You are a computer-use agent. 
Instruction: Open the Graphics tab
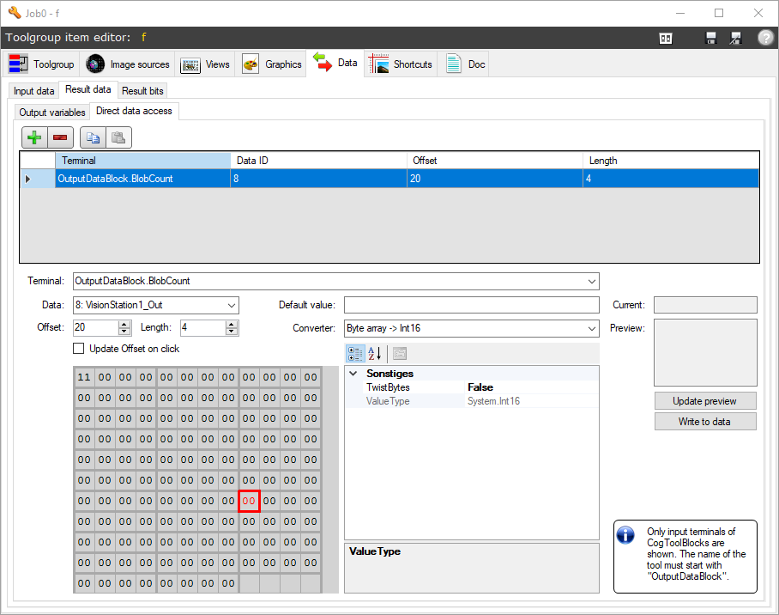point(271,64)
